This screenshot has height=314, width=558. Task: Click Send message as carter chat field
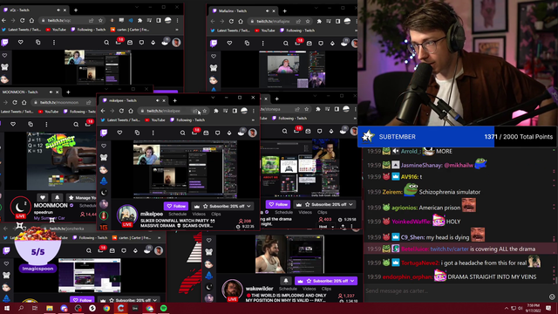click(x=455, y=290)
